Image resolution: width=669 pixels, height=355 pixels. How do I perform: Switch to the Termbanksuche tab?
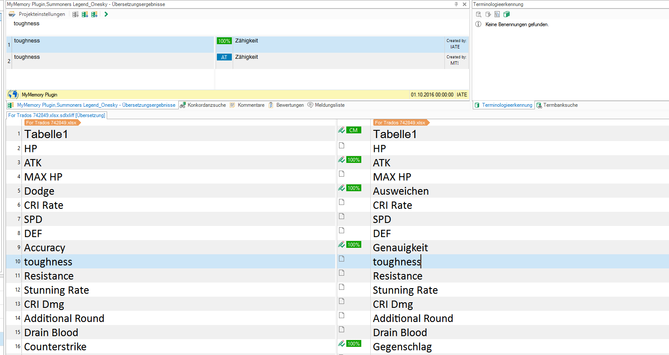point(557,105)
